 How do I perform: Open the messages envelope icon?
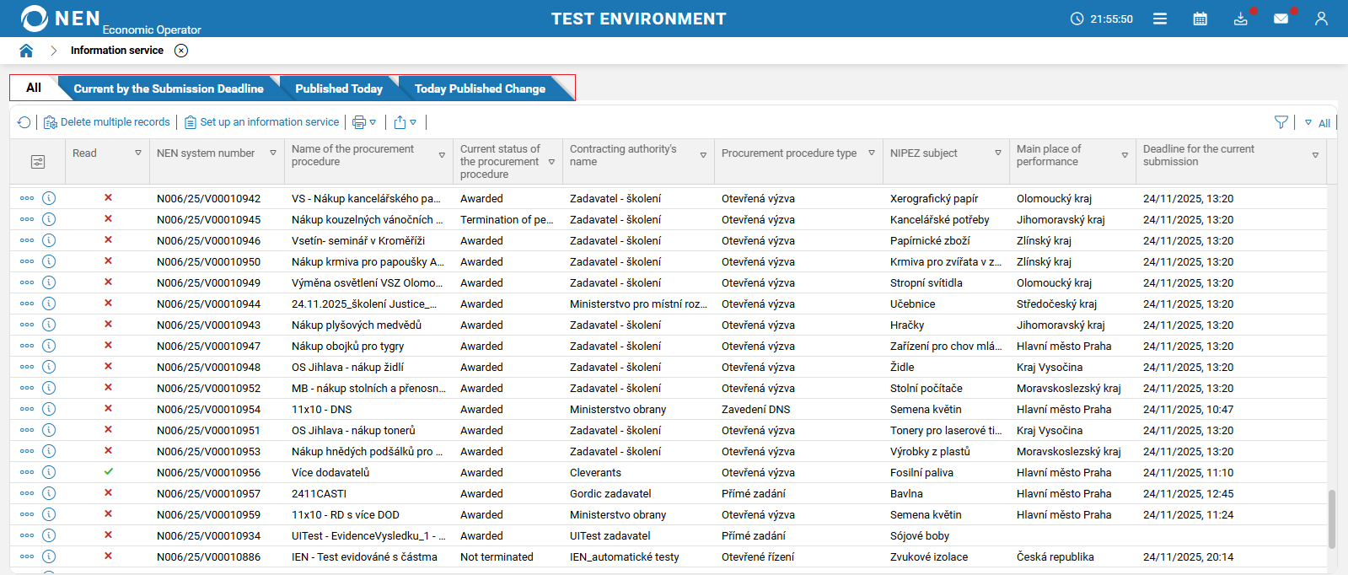pos(1281,19)
